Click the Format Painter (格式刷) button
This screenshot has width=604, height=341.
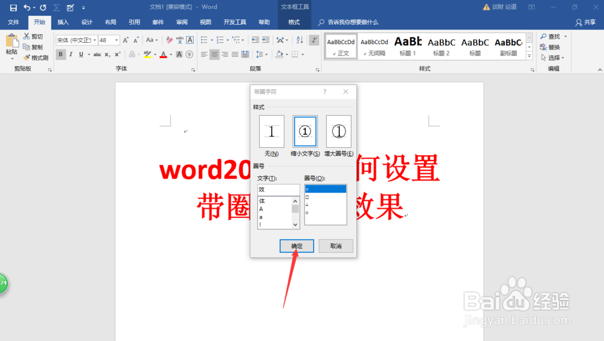pyautogui.click(x=36, y=58)
